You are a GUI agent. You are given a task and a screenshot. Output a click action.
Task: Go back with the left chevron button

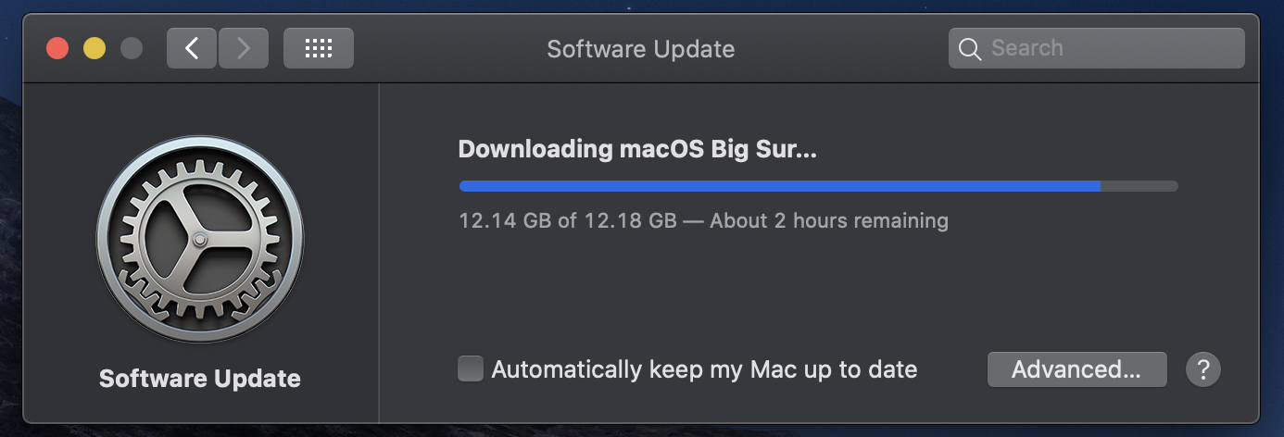point(192,48)
